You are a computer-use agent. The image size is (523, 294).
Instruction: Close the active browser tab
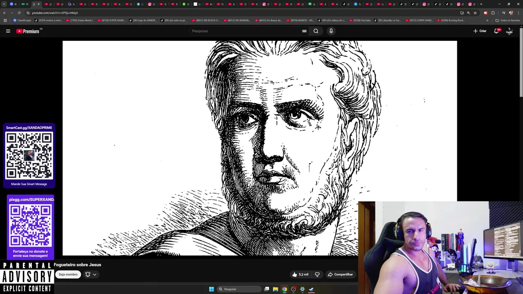[x=38, y=4]
